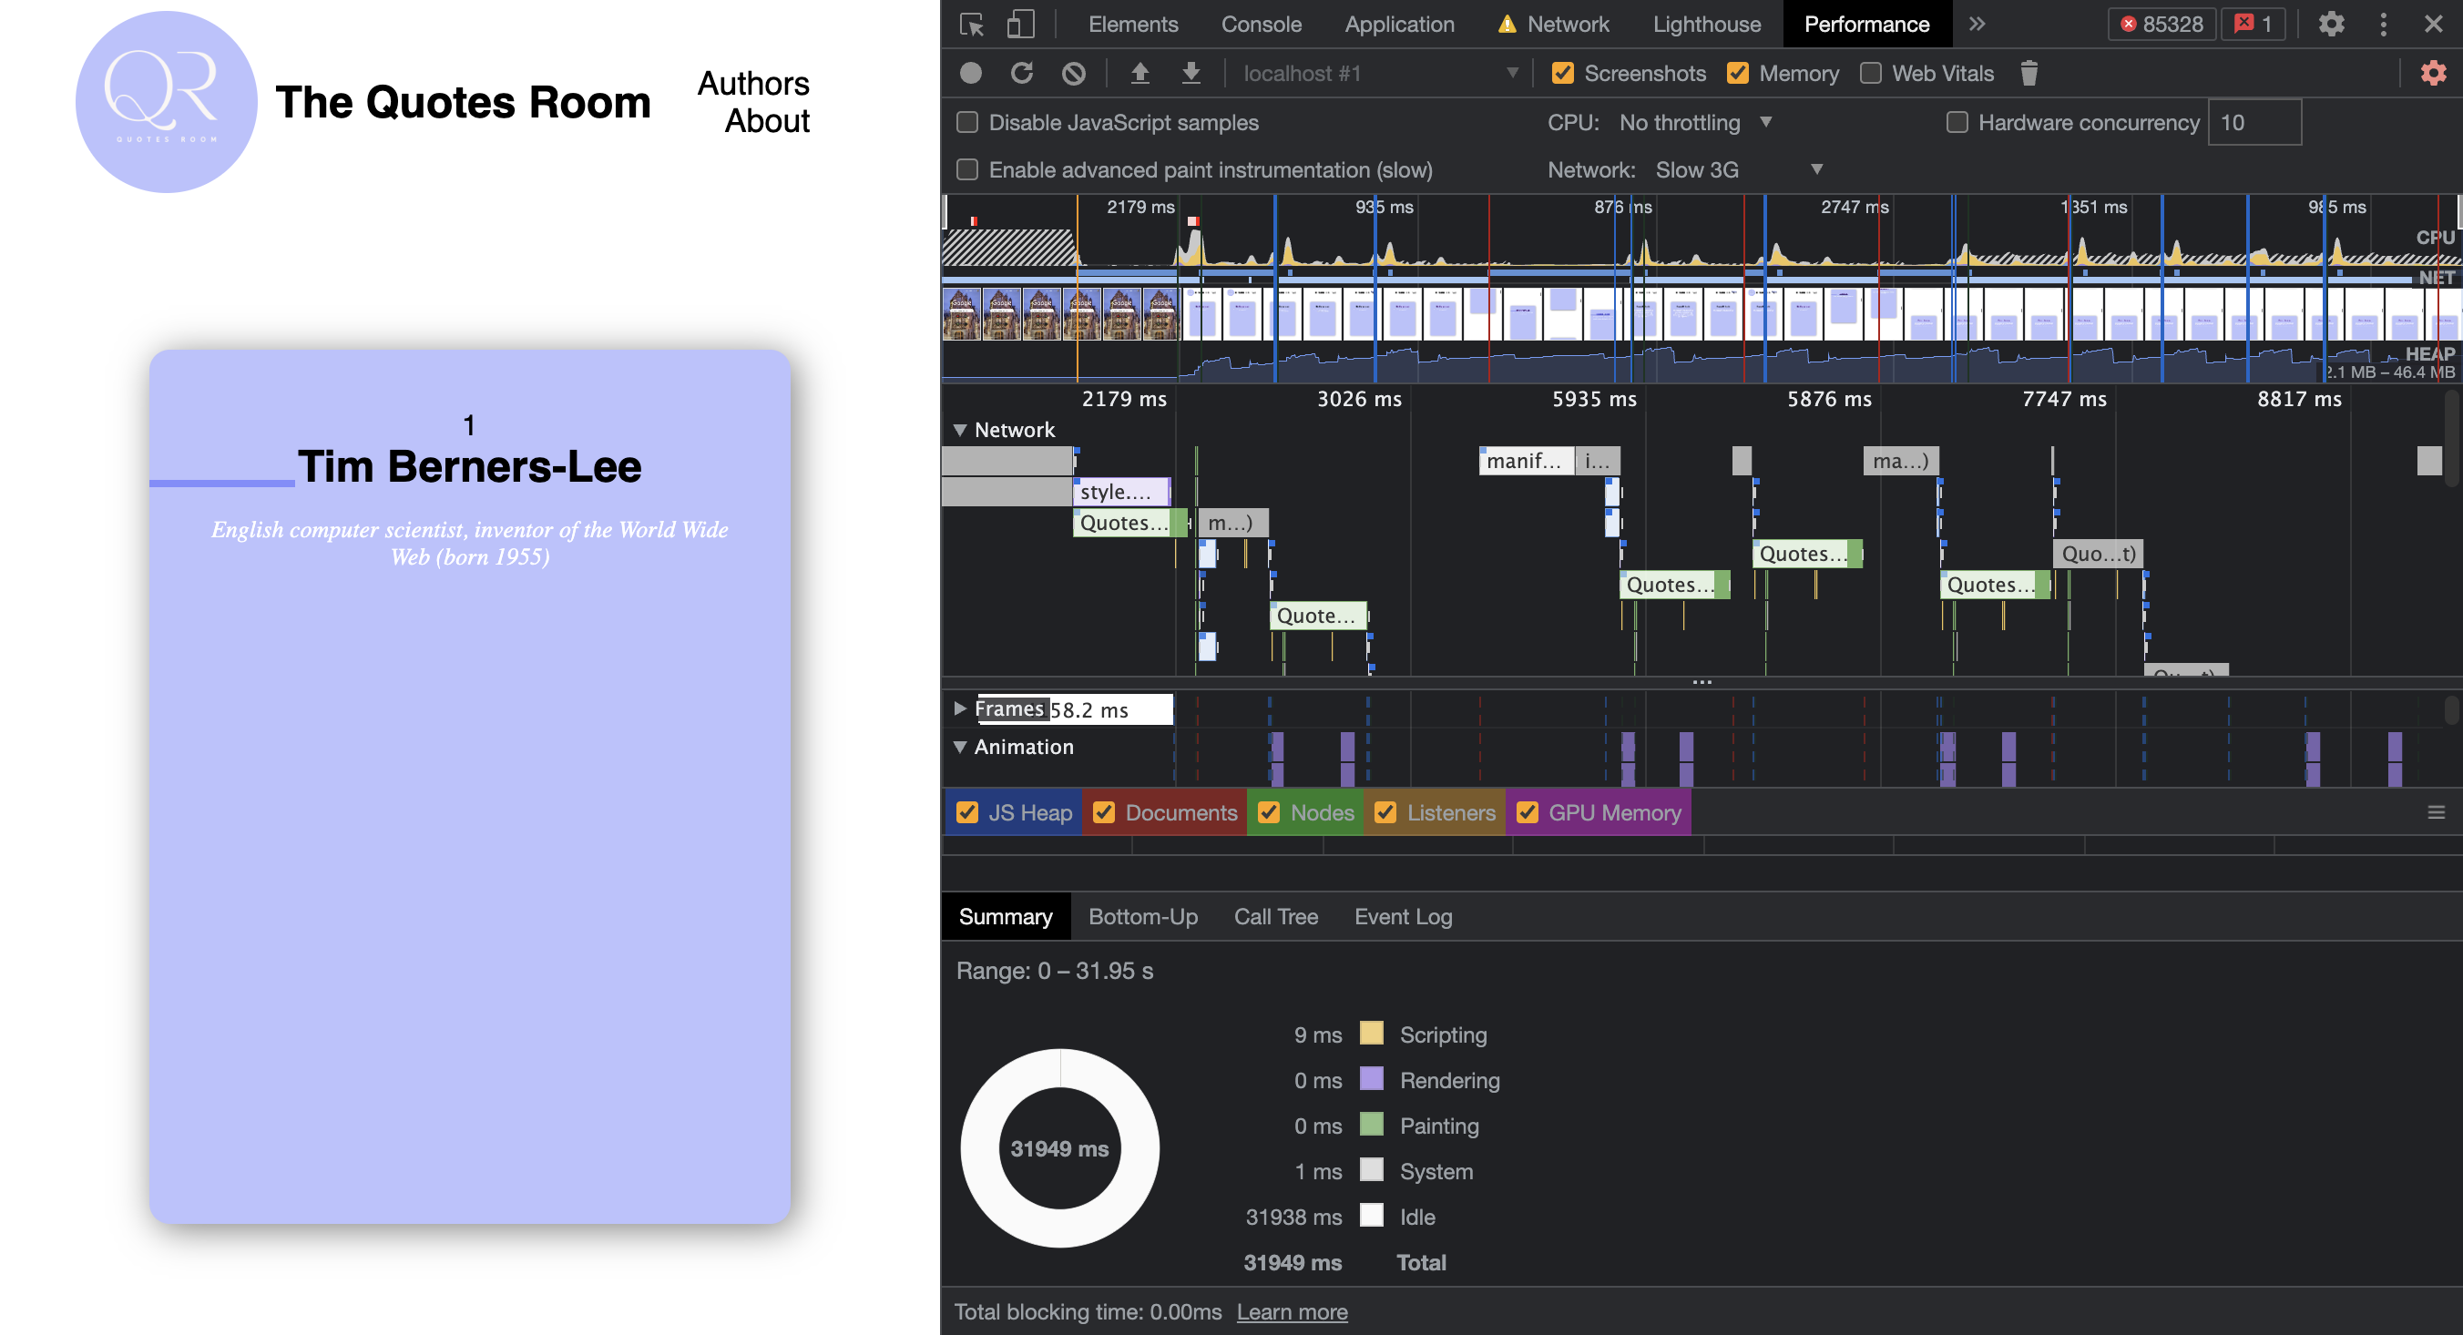Screen dimensions: 2463x1335
Task: Check Disable JavaScript samples
Action: (x=966, y=122)
